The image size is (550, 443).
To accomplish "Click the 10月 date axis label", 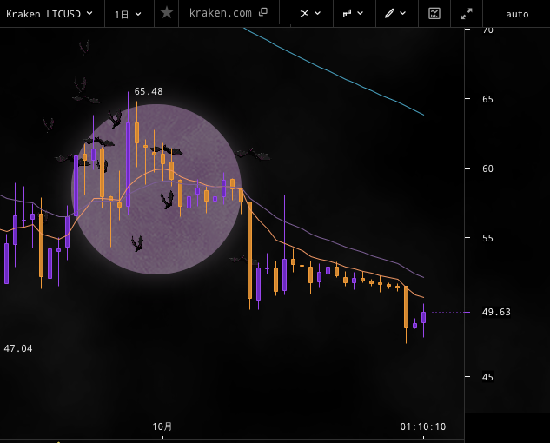I will click(x=162, y=426).
